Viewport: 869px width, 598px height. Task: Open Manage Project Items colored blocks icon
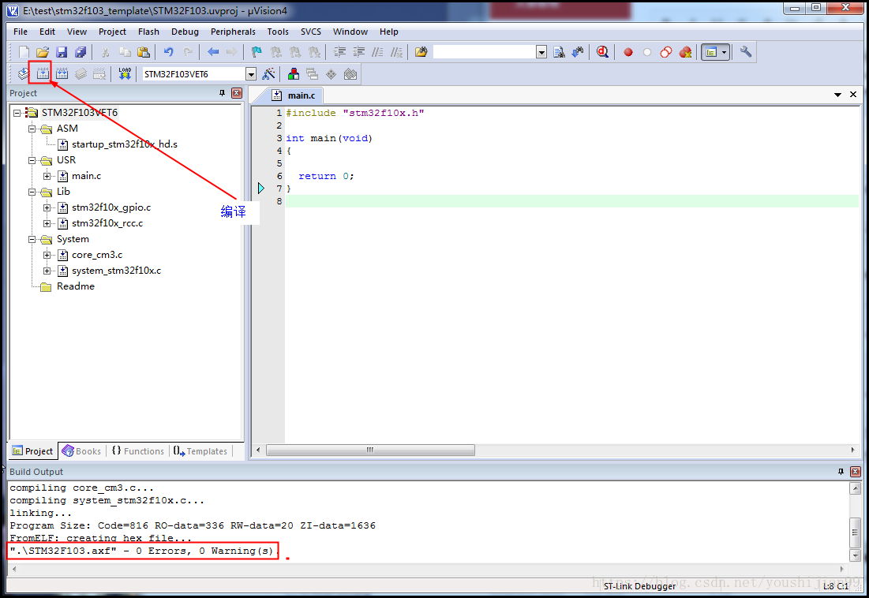click(294, 74)
